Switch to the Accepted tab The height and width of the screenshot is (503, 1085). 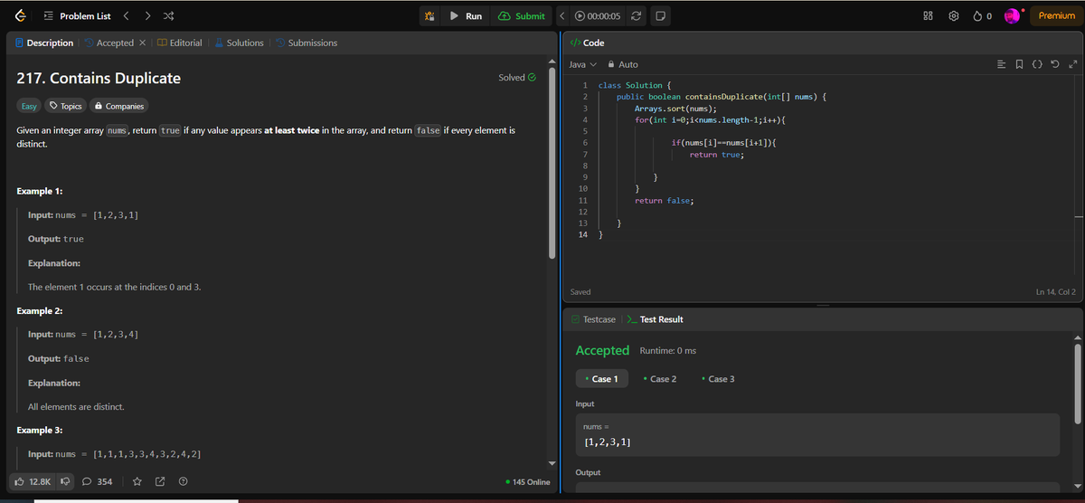coord(110,43)
